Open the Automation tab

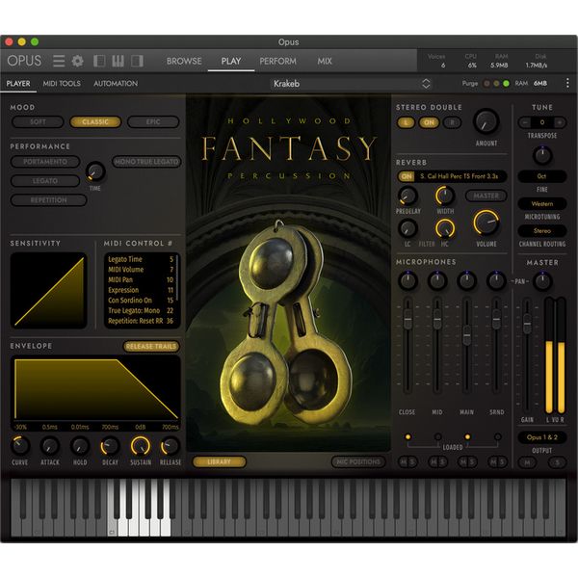coord(116,84)
